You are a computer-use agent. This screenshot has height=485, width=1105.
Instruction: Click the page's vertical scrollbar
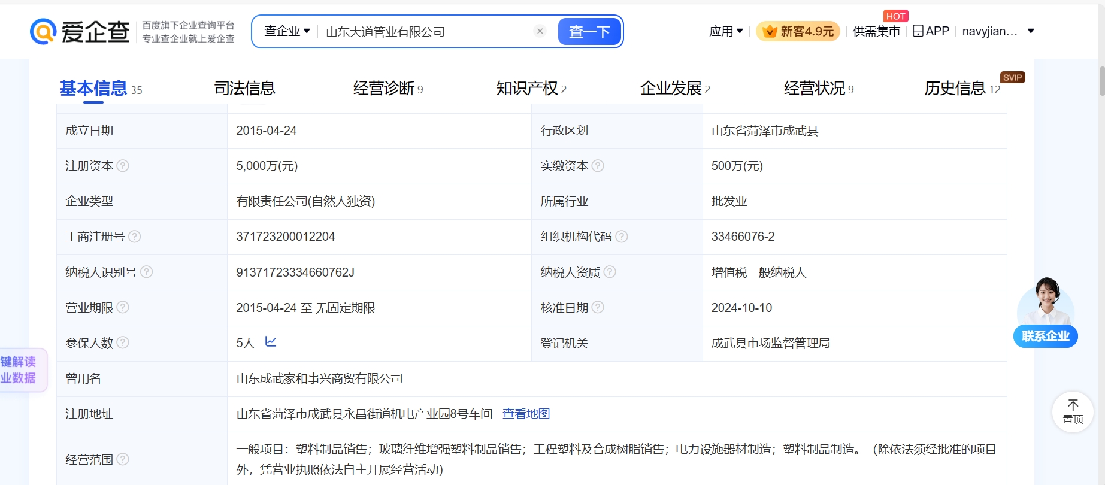1101,81
